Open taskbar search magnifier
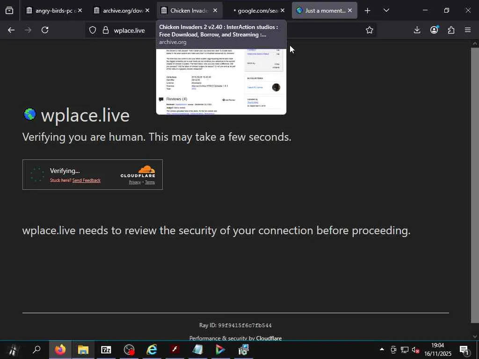Screen dimensions: 479x359 (x=36, y=350)
